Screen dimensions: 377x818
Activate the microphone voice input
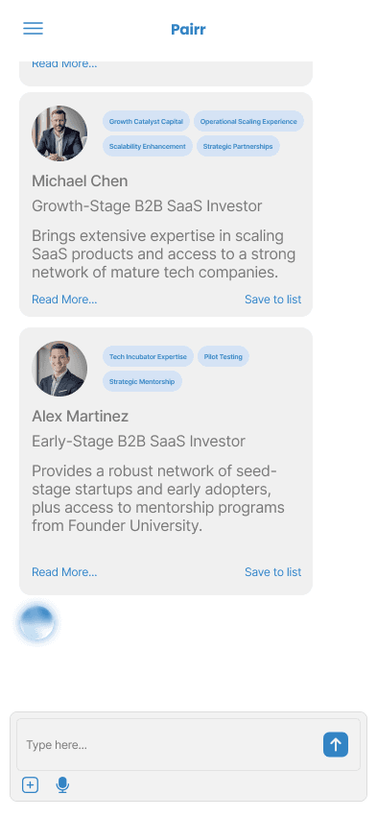(62, 784)
